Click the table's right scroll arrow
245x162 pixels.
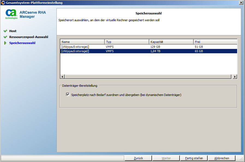tap(235, 77)
